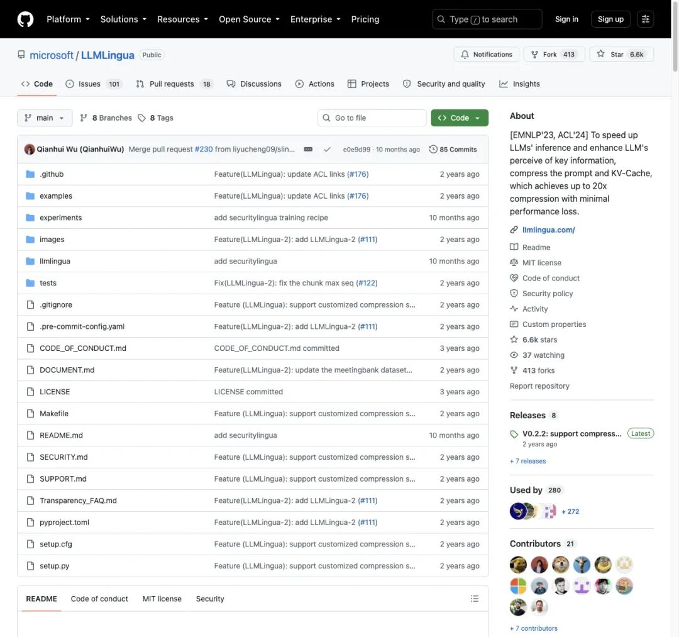Open the .github folder
The width and height of the screenshot is (679, 637).
[x=52, y=174]
